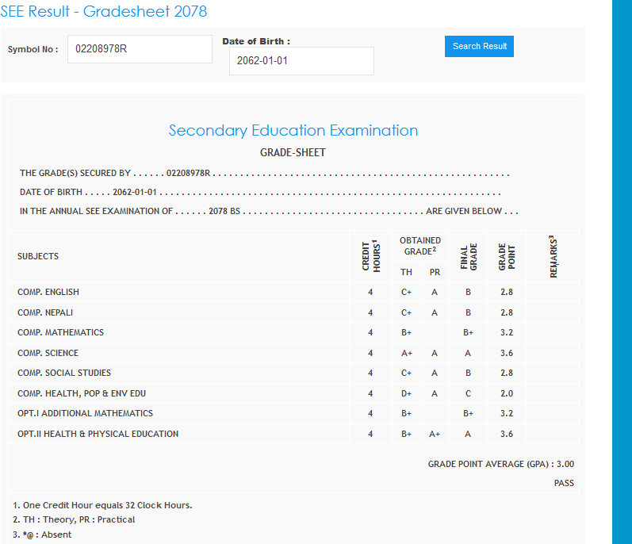Click OPT.I ADDITIONAL MATHEMATICS subject
This screenshot has height=544, width=632.
coord(85,413)
